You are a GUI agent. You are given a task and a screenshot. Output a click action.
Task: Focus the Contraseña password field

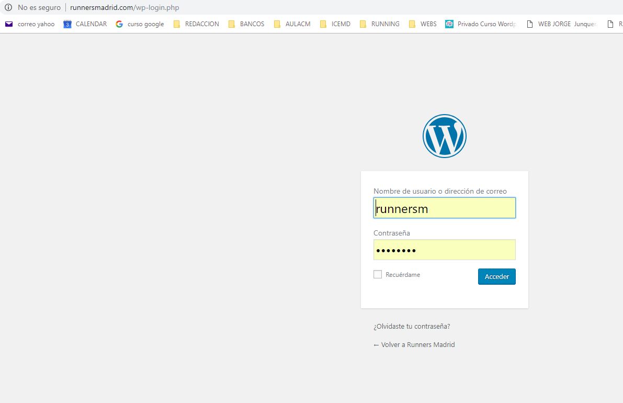(x=444, y=250)
